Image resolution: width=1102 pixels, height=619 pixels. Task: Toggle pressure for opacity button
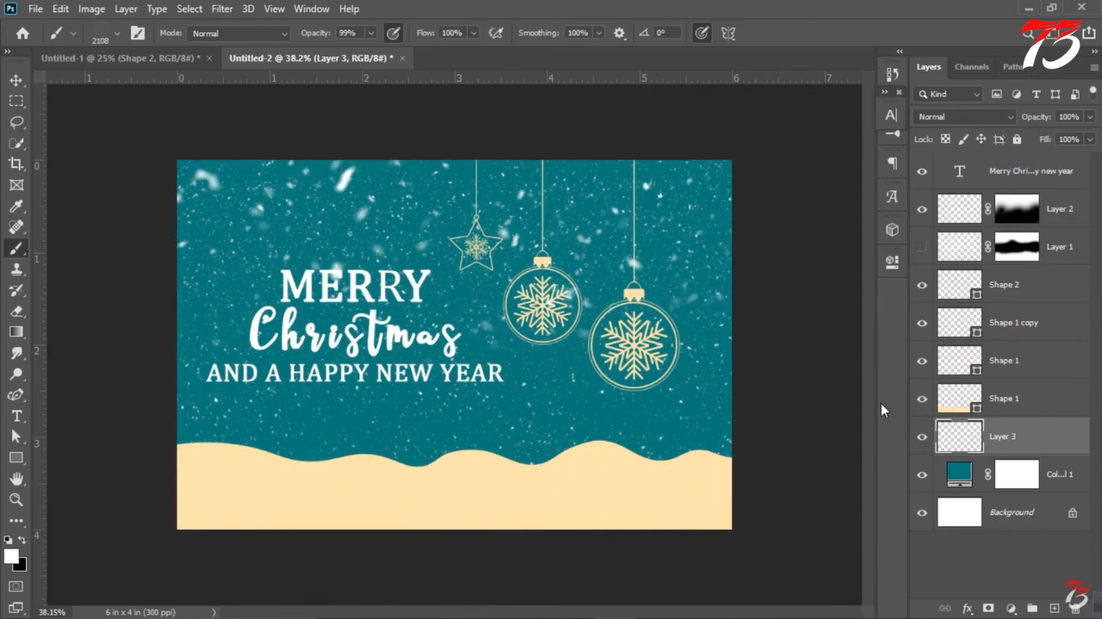coord(393,33)
